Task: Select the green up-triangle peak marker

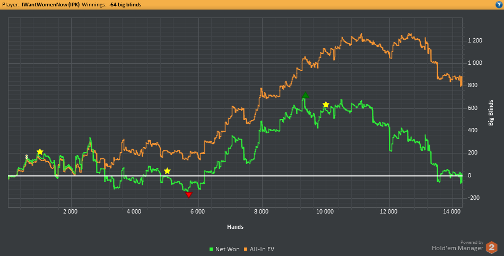Action: point(305,96)
